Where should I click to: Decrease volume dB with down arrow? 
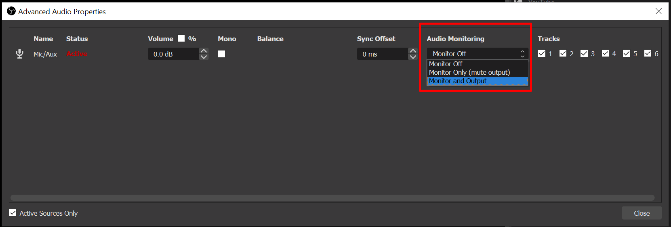(x=204, y=57)
